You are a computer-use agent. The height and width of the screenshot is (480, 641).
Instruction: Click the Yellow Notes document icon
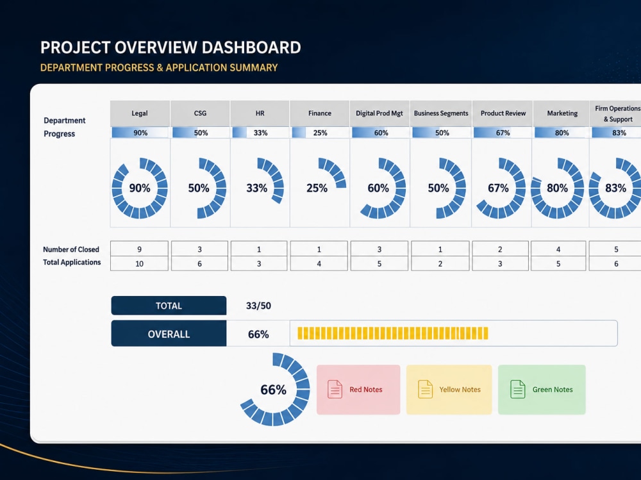click(x=425, y=389)
